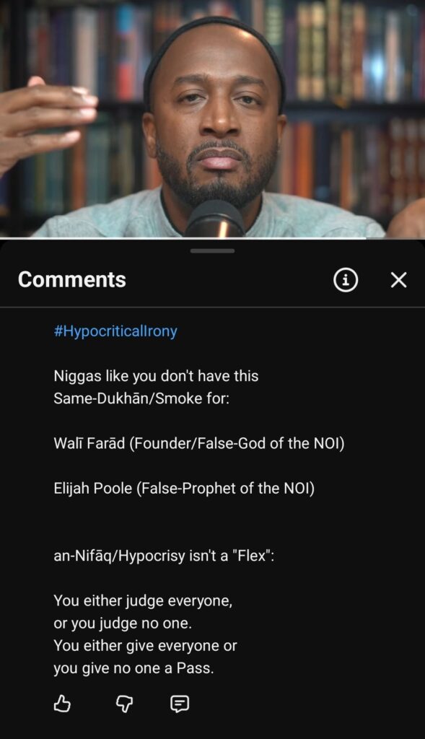Click the bookshelf background of the video

349,95
